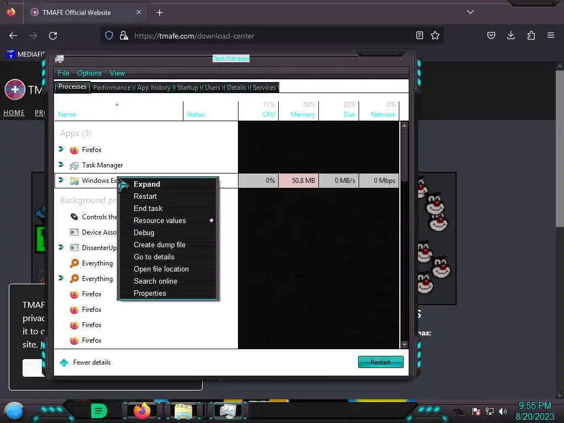564x423 pixels.
Task: Open the Firefox downloads panel
Action: click(511, 35)
